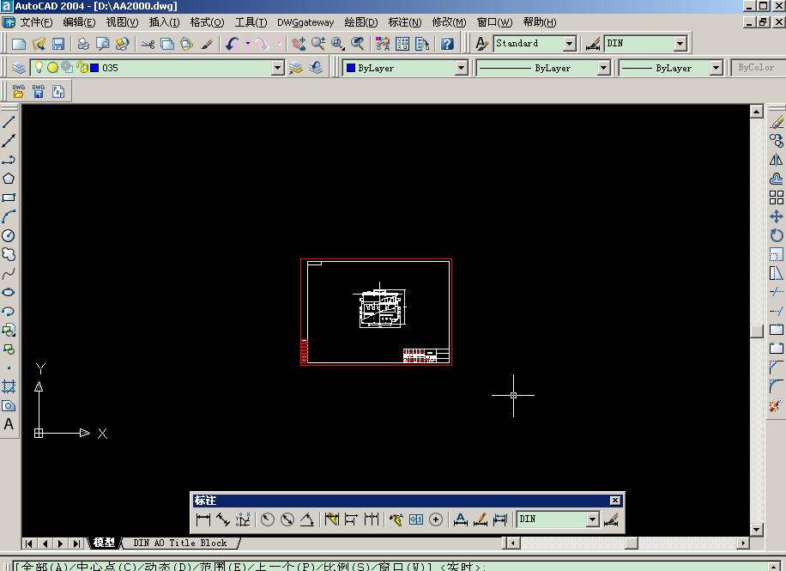Select the Spline draw tool
This screenshot has height=571, width=786.
pyautogui.click(x=9, y=273)
